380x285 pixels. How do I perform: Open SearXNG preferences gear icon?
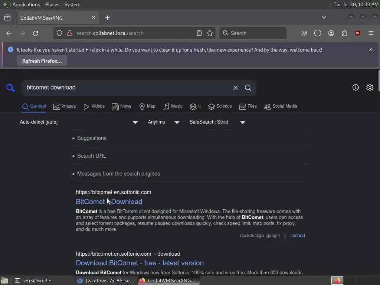[x=370, y=88]
